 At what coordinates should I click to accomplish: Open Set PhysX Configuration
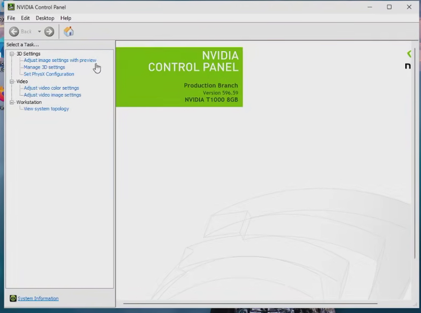[49, 74]
